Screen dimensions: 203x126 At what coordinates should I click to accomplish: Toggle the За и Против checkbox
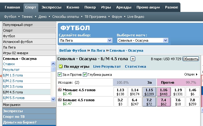(x=60, y=75)
